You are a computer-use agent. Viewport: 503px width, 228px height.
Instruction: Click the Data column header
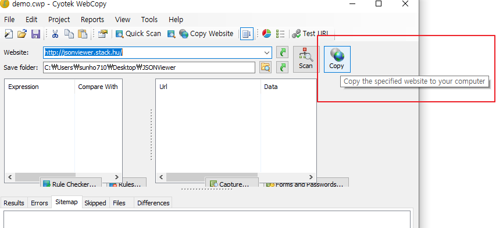[x=288, y=87]
